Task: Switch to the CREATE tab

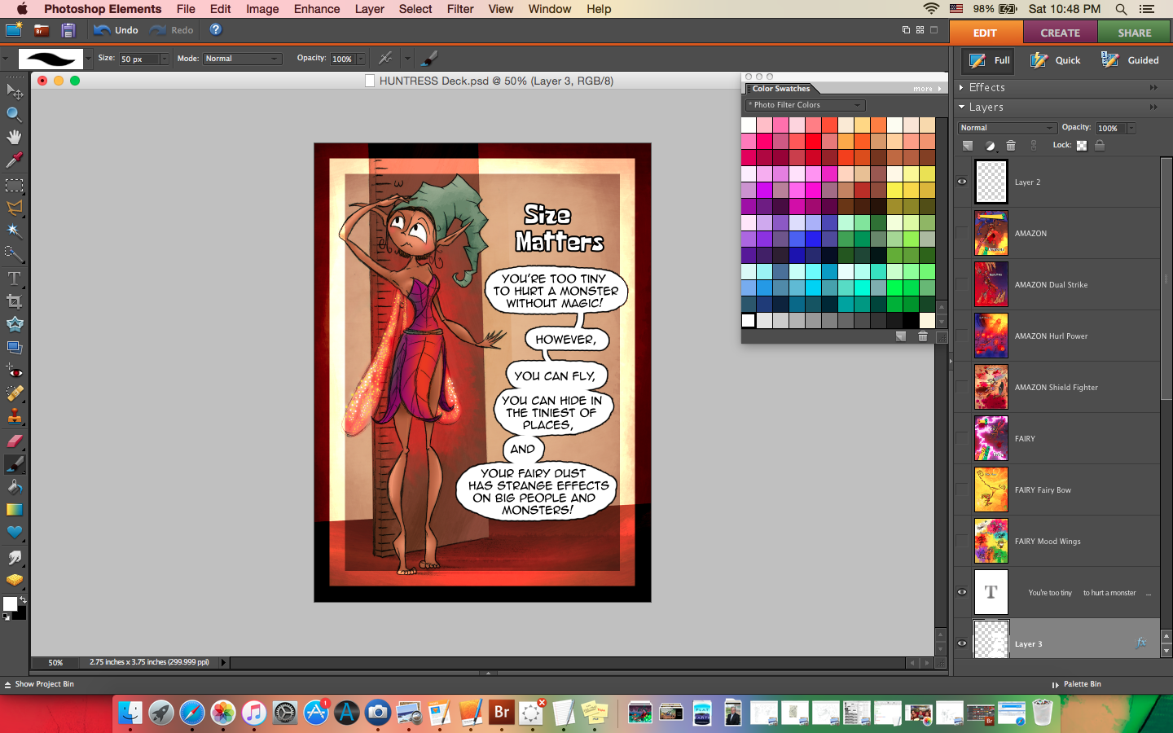Action: [1060, 33]
